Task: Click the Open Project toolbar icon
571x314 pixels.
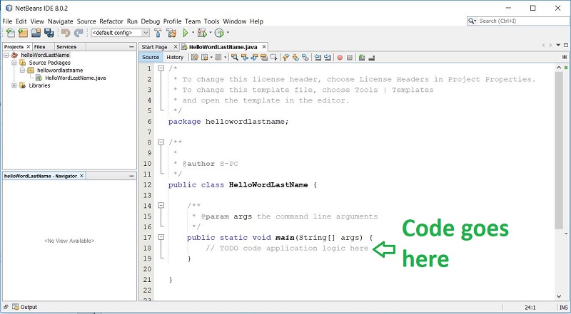Action: point(36,33)
